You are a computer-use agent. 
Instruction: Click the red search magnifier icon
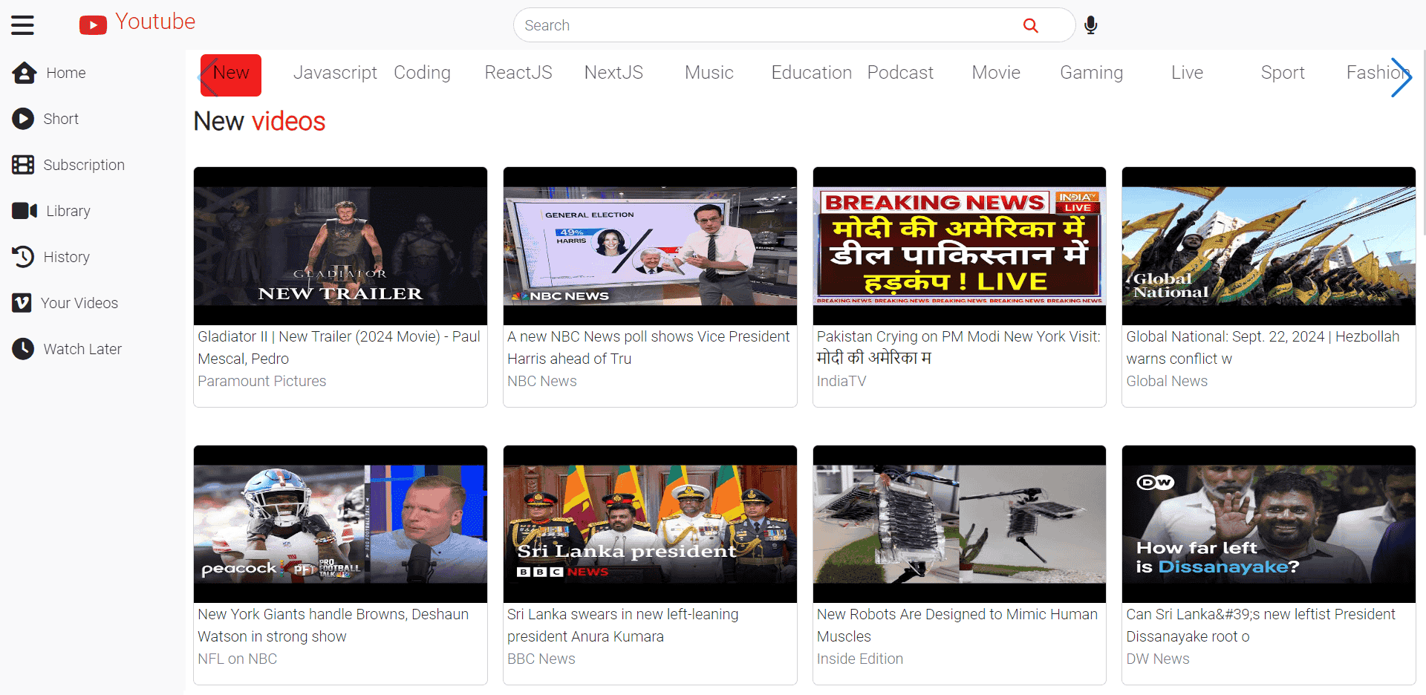click(x=1030, y=25)
